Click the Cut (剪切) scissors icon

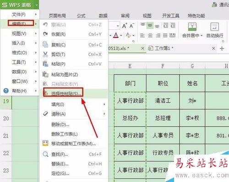pyautogui.click(x=45, y=54)
